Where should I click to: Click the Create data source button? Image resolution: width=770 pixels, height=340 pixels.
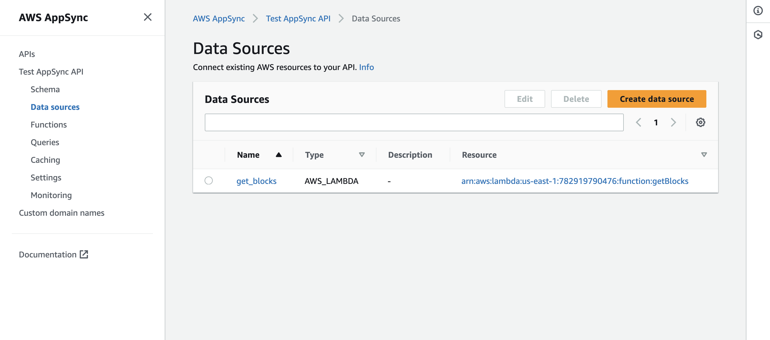657,99
